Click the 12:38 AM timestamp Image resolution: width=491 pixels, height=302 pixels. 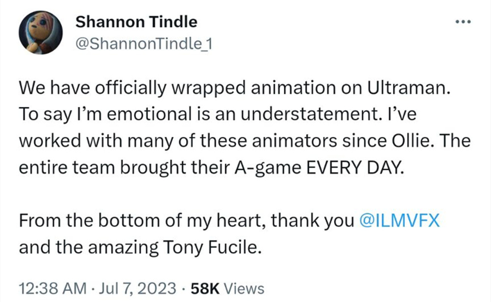pyautogui.click(x=47, y=288)
